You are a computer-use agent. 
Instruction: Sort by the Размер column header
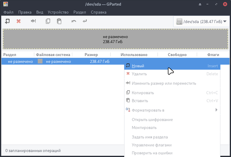(91, 55)
